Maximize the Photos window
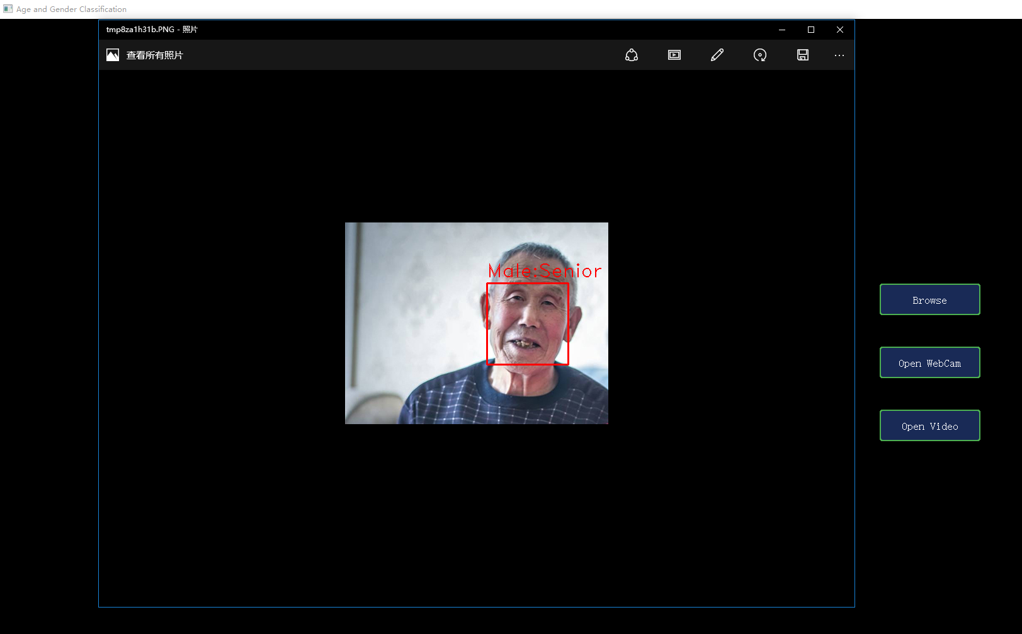This screenshot has width=1022, height=634. pos(811,30)
